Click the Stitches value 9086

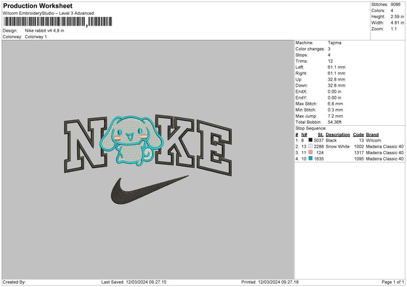click(395, 5)
